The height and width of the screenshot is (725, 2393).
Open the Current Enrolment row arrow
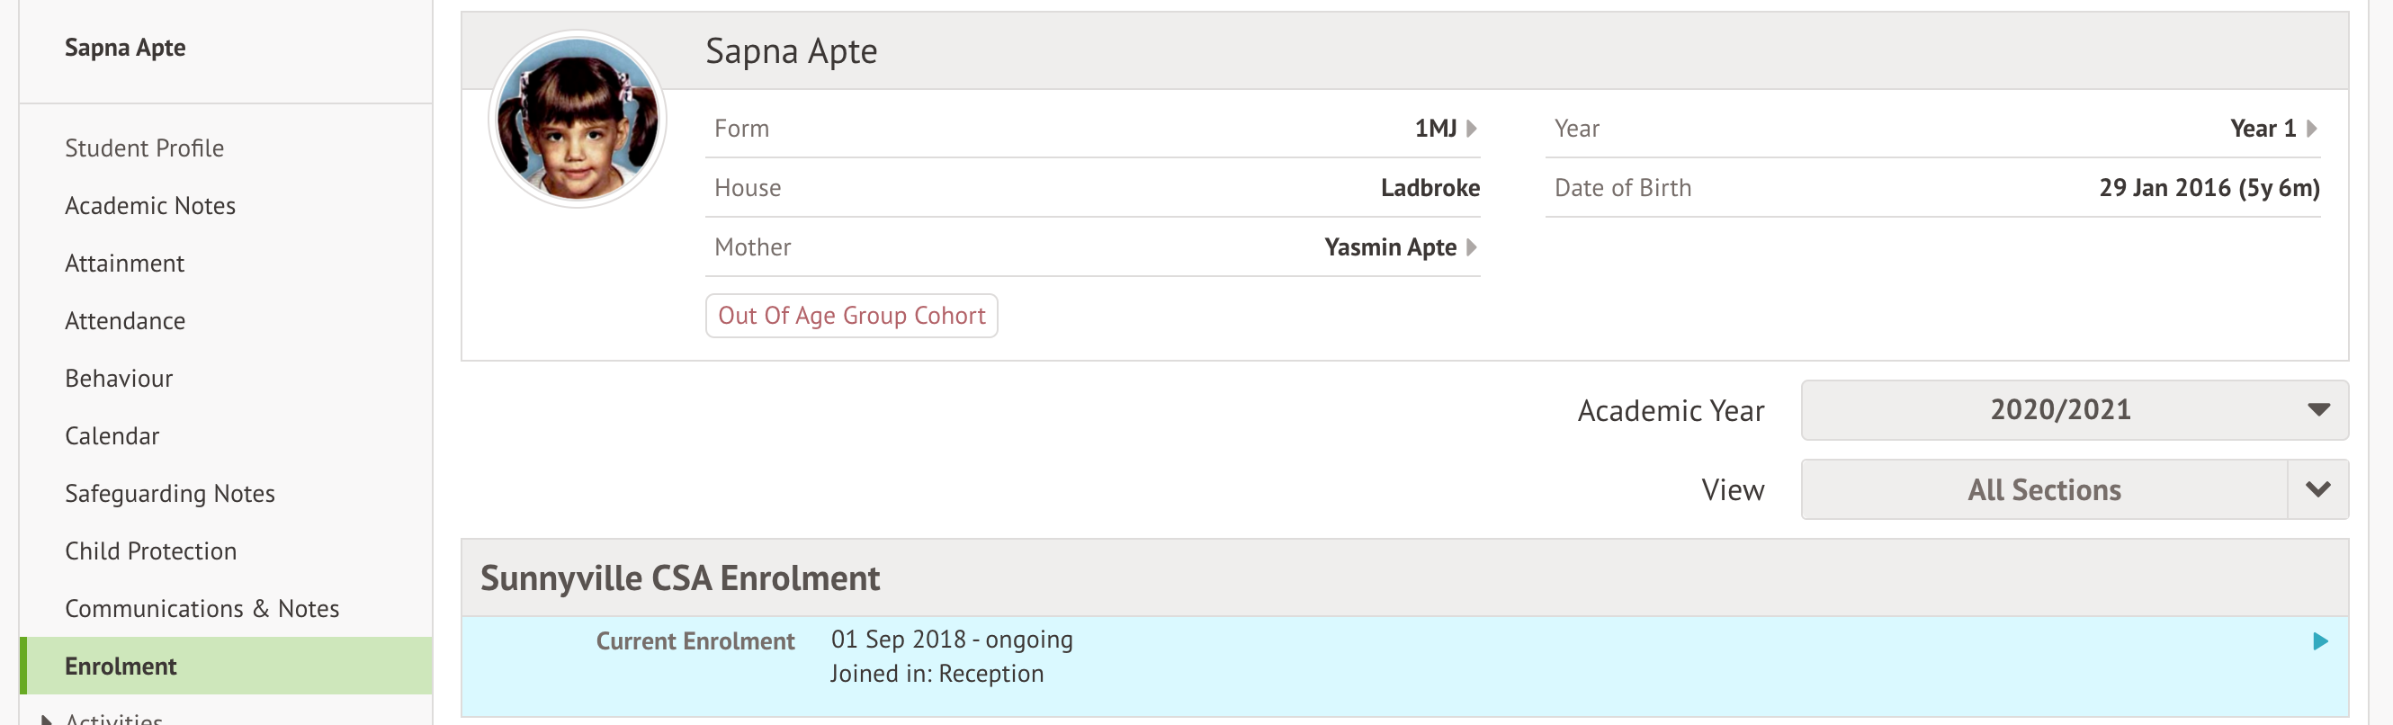[2319, 640]
